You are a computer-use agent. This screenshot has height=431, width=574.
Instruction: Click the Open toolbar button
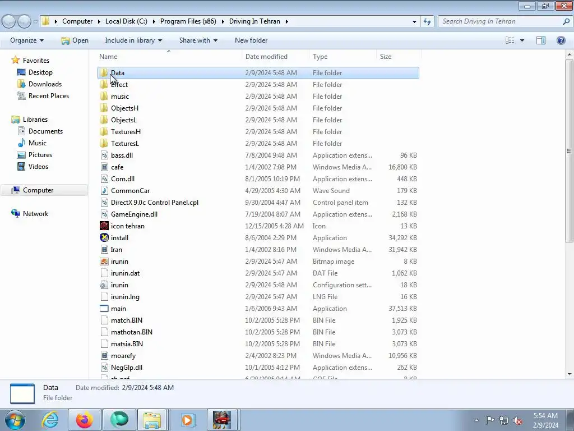coord(75,40)
